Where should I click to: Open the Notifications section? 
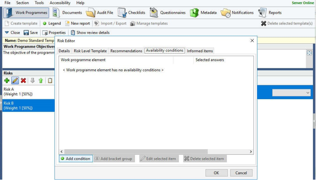pos(237,13)
